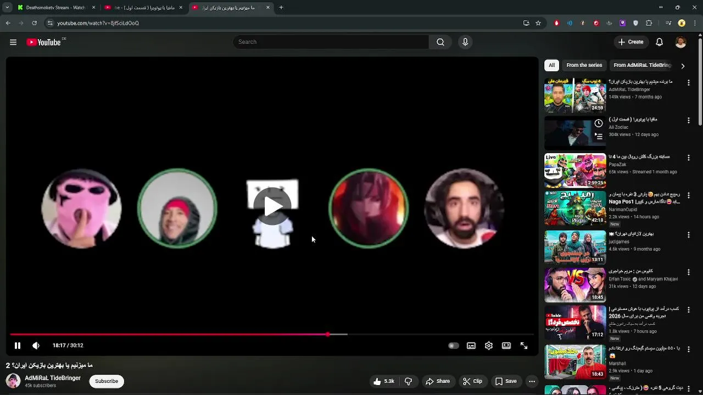The image size is (703, 395).
Task: Open Chrome three-dot menu
Action: tap(695, 23)
